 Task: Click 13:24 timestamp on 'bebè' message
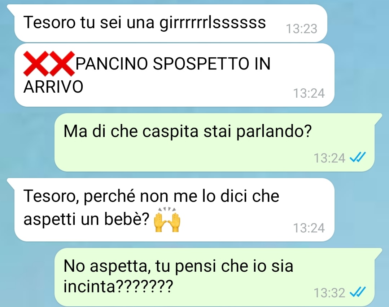point(309,228)
